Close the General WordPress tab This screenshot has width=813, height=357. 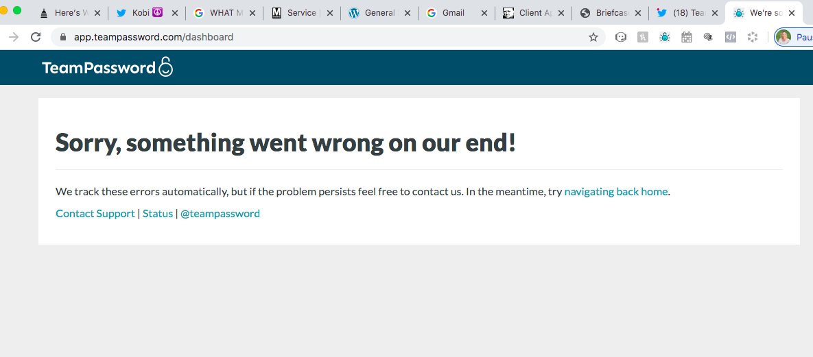[407, 13]
